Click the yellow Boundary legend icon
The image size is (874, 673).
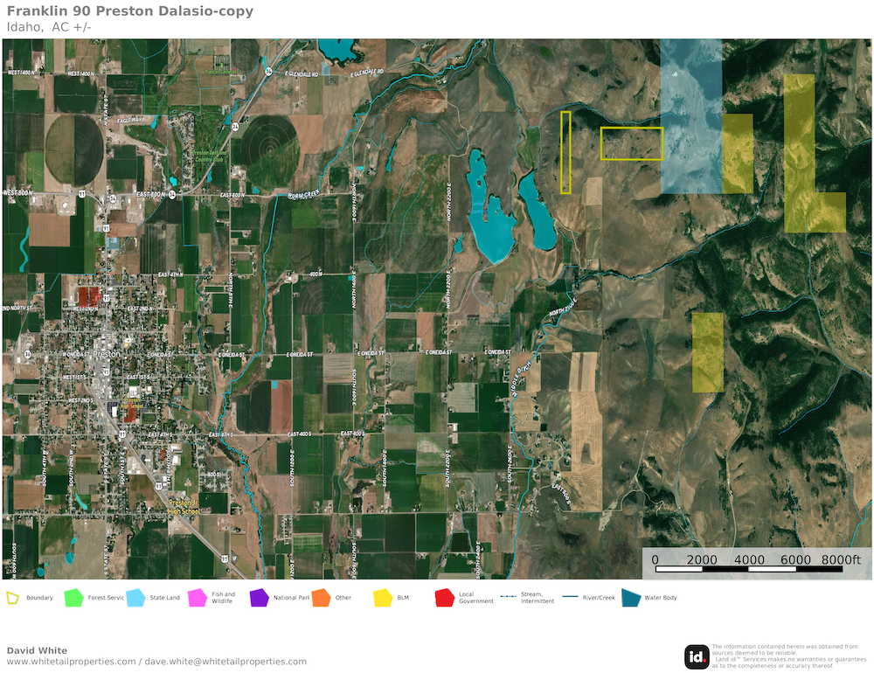click(x=13, y=598)
